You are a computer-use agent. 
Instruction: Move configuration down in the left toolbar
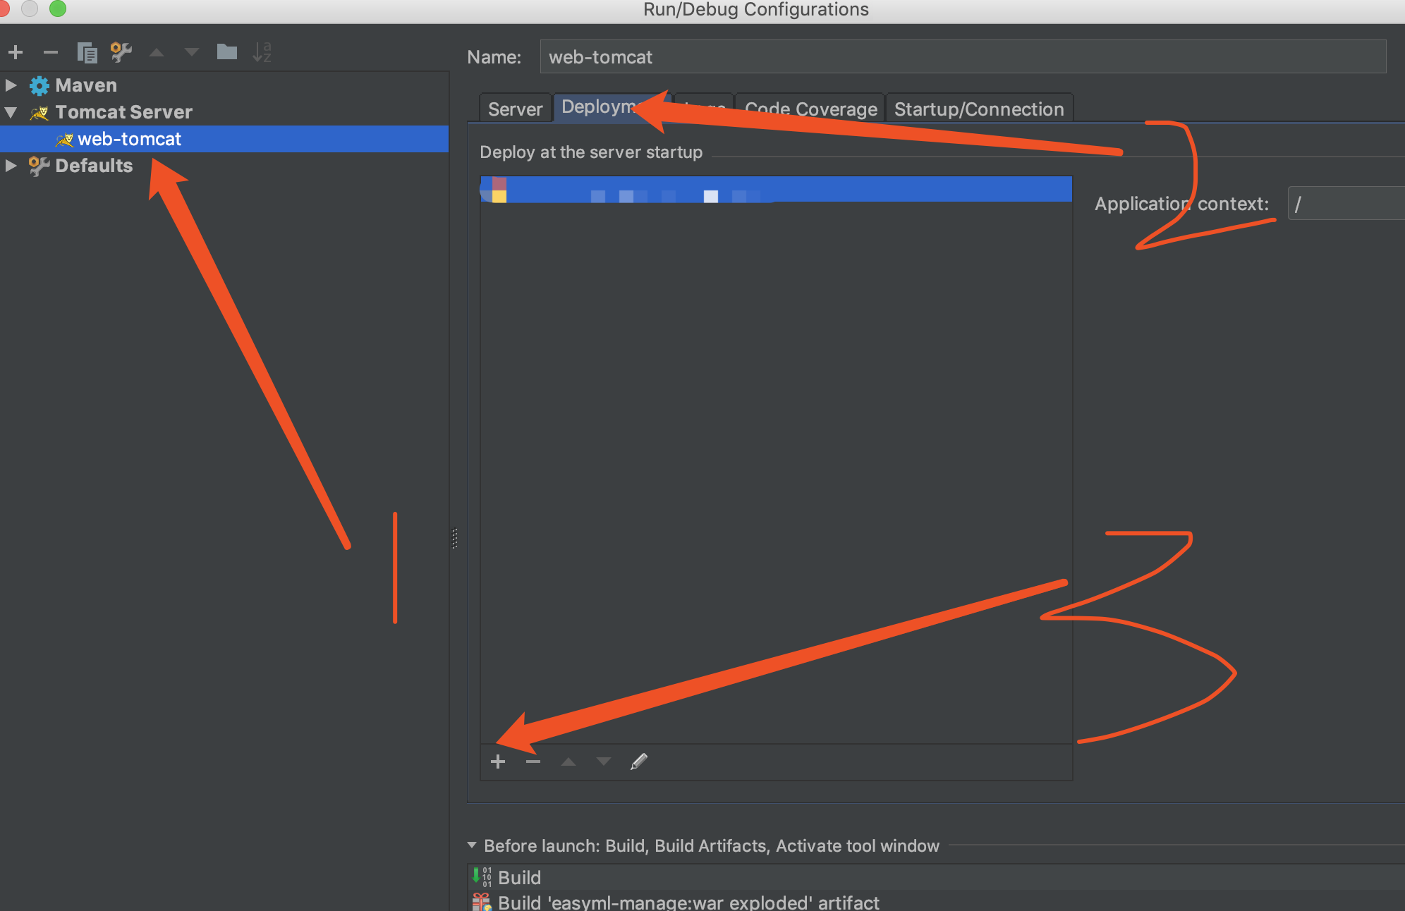[x=191, y=53]
